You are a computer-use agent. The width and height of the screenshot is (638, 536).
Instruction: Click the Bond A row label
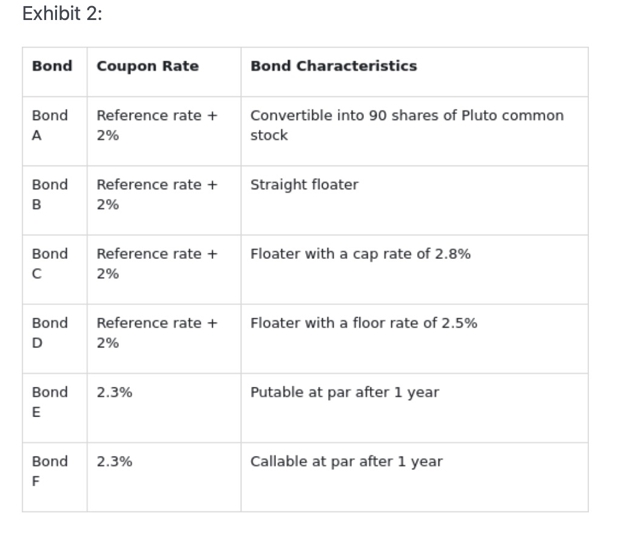(50, 126)
